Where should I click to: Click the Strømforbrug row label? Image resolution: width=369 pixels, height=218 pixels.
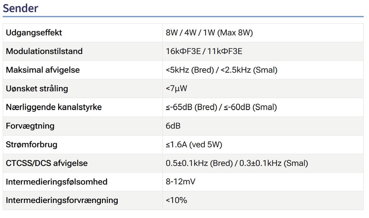(32, 144)
